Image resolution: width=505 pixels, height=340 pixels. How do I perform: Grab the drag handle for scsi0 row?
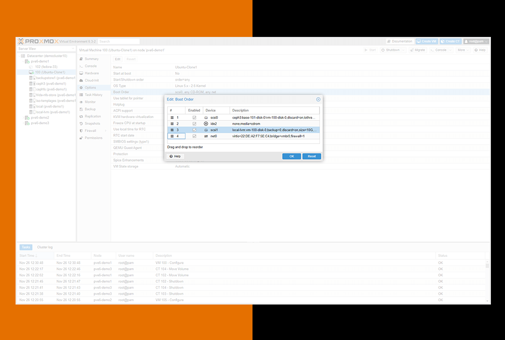(172, 118)
